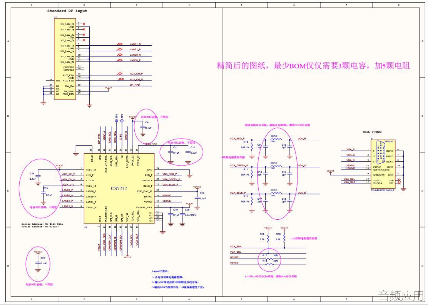The image size is (428, 305).
Task: Select the "VGA-D-SUB15-MALE" part name
Action: pyautogui.click(x=383, y=190)
